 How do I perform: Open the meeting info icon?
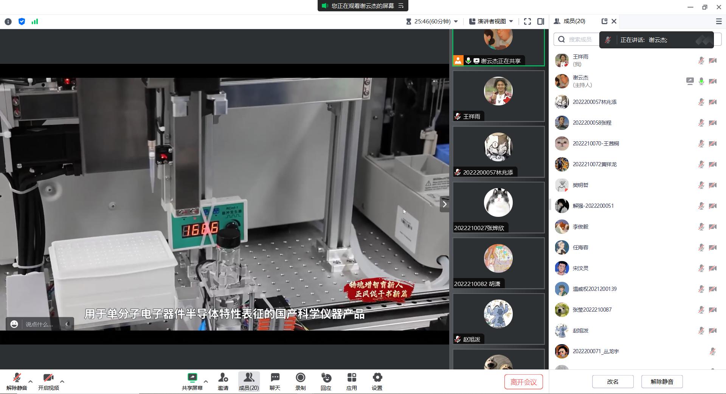(x=8, y=22)
